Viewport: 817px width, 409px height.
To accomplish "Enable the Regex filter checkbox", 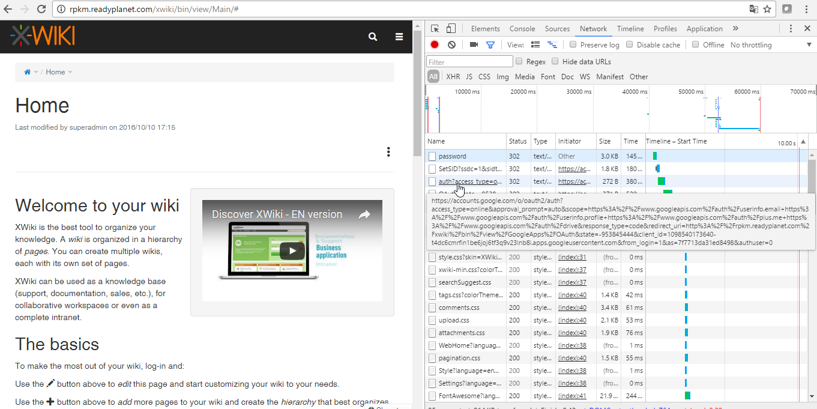I will tap(519, 61).
